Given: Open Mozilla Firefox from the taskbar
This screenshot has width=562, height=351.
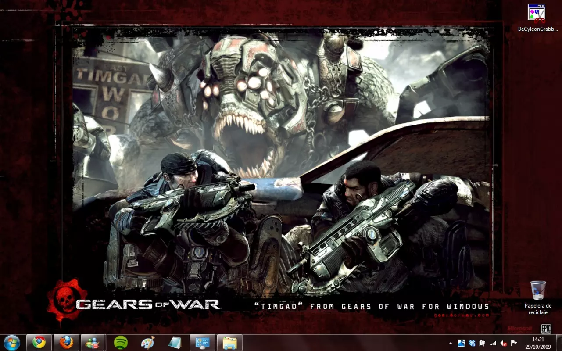Looking at the screenshot, I should click(66, 342).
